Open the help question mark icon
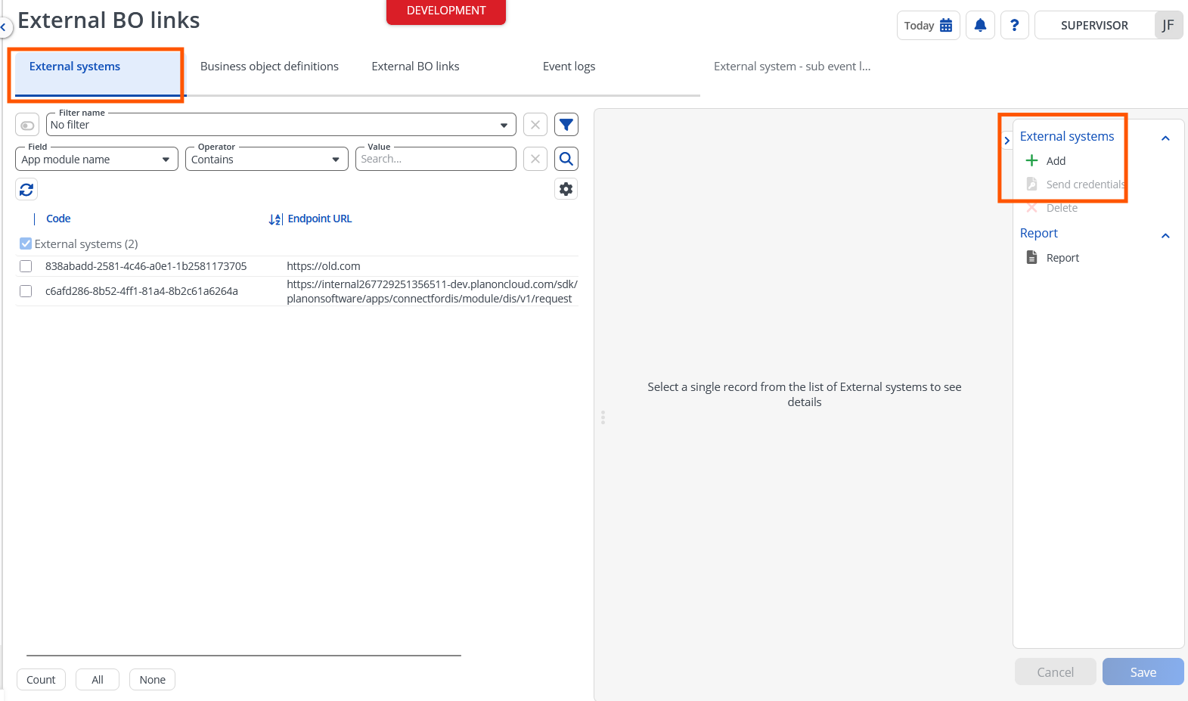The height and width of the screenshot is (701, 1188). [1014, 25]
